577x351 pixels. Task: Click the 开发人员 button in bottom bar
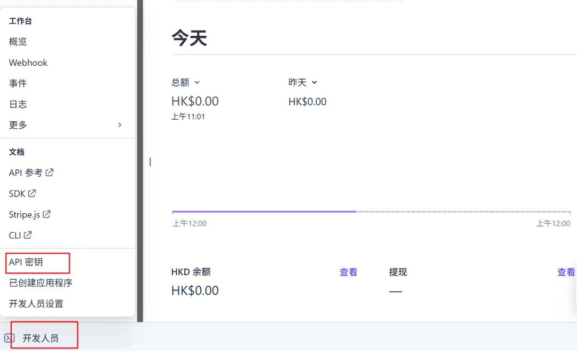(41, 338)
